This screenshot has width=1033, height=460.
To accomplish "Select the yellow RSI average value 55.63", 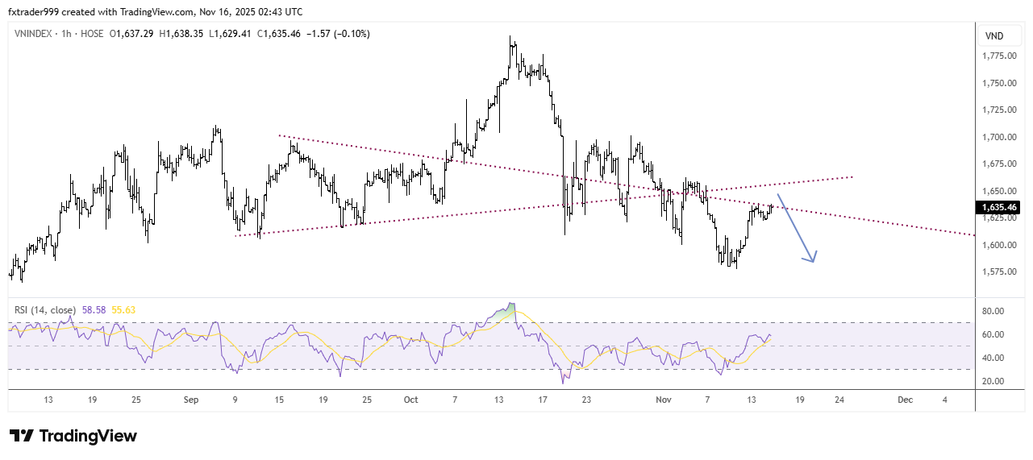I will (x=123, y=310).
